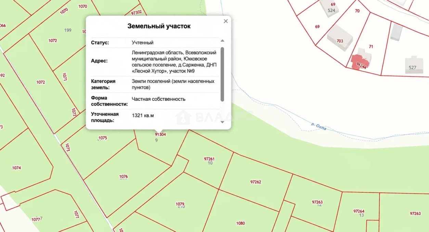Image resolution: width=429 pixels, height=232 pixels.
Task: Select parcel 1075 on the map
Action: point(103,138)
